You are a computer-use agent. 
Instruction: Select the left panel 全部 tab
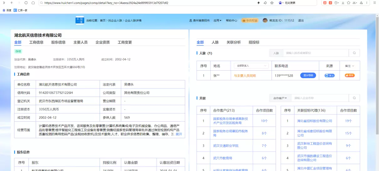pyautogui.click(x=18, y=42)
